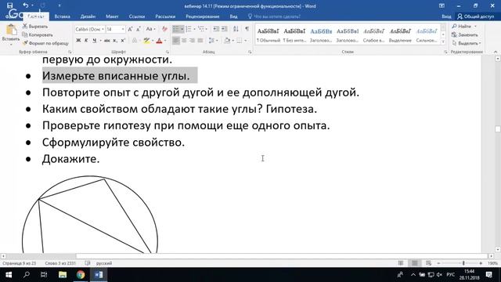Viewport: 501px width, 282px height.
Task: Align text to the left
Action: pyautogui.click(x=175, y=41)
